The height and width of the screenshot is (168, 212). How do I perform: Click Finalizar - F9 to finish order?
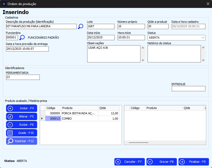coord(194,162)
